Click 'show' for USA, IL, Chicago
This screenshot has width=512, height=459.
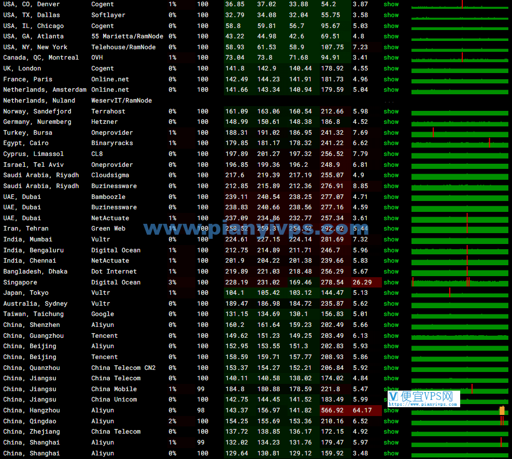[x=391, y=26]
